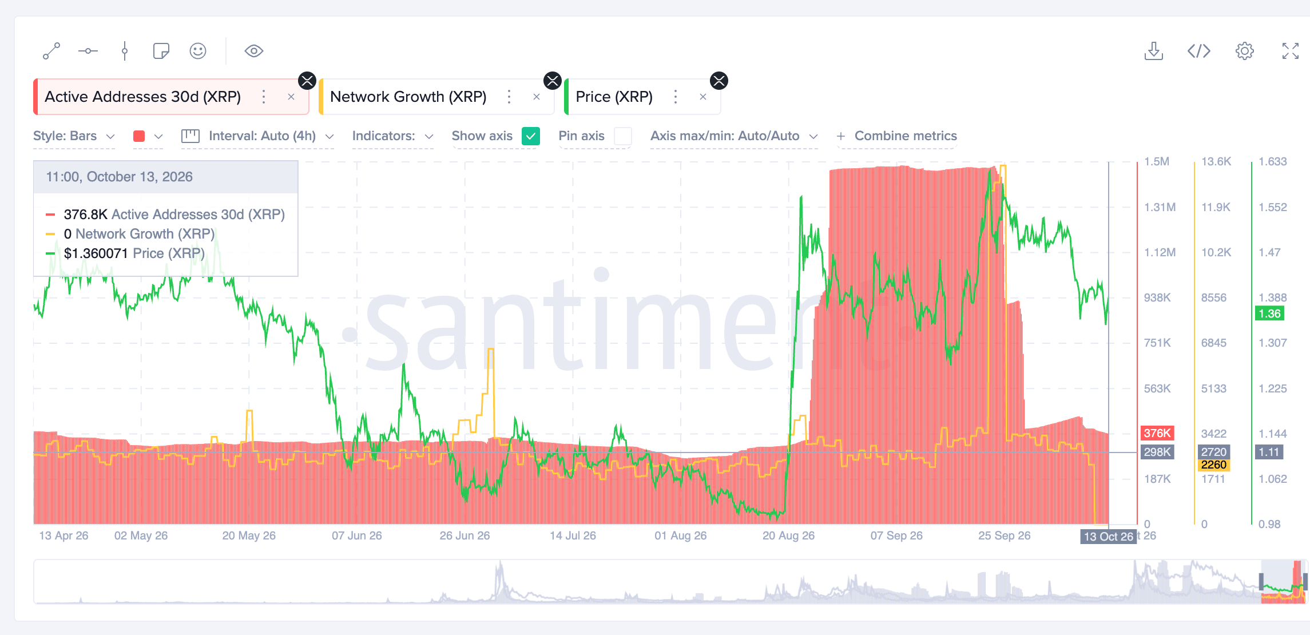Remove Network Growth metric with black X
The width and height of the screenshot is (1310, 635).
553,81
